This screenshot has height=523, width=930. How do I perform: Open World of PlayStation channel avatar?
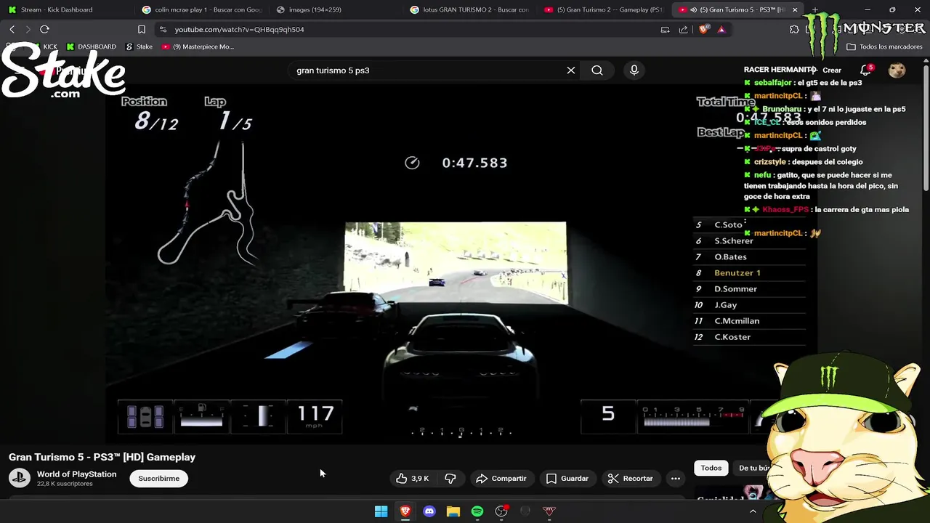20,477
